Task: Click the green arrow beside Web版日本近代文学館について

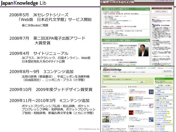Action: 103,9
